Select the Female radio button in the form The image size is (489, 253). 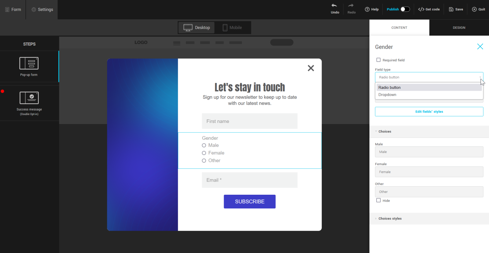click(x=204, y=153)
